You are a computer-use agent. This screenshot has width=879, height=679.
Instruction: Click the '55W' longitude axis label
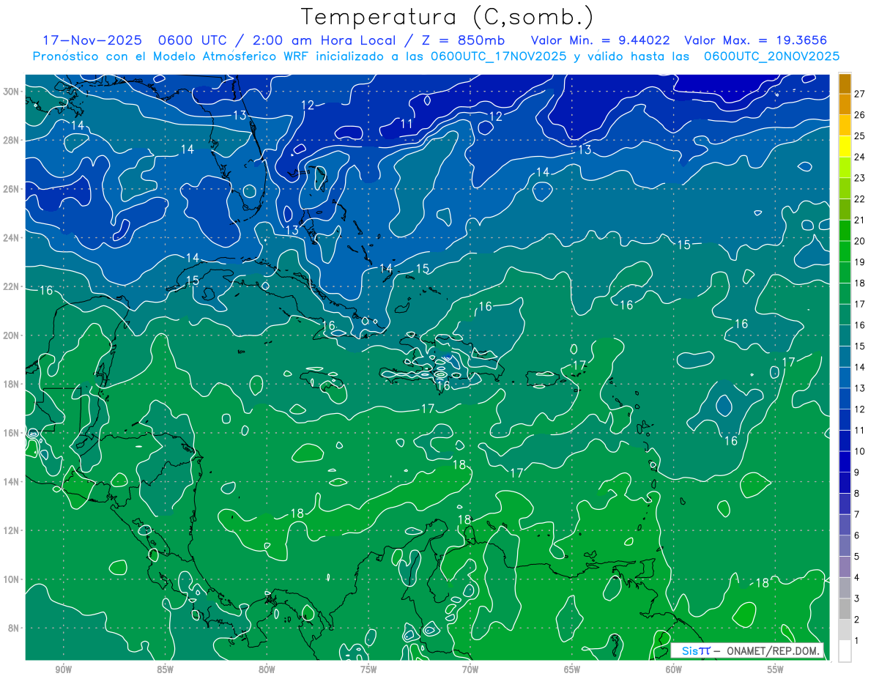(776, 669)
